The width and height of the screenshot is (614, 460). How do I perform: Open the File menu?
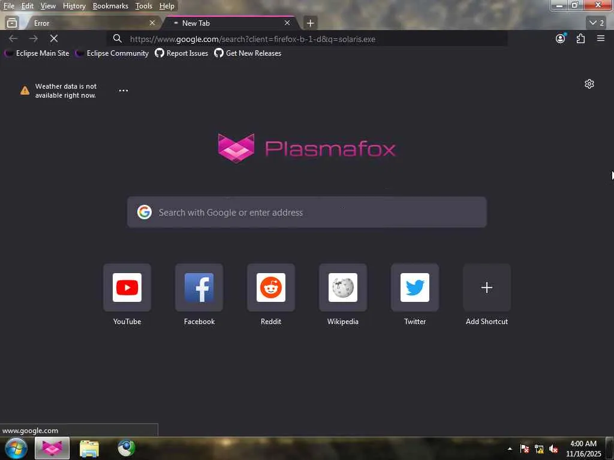pos(8,6)
